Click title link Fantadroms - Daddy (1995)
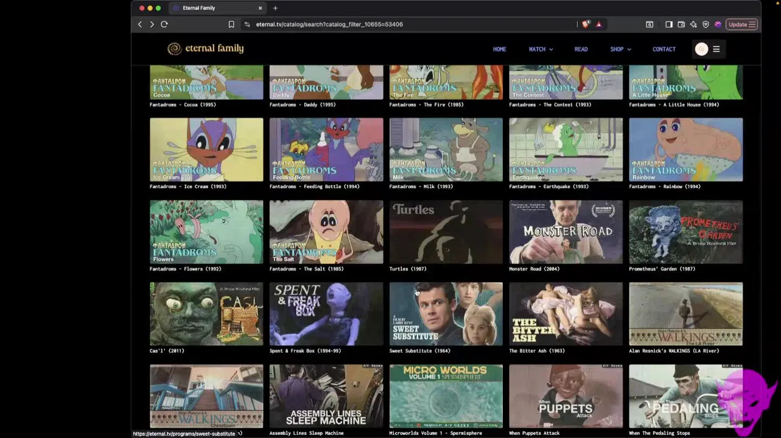The image size is (781, 438). tap(303, 105)
